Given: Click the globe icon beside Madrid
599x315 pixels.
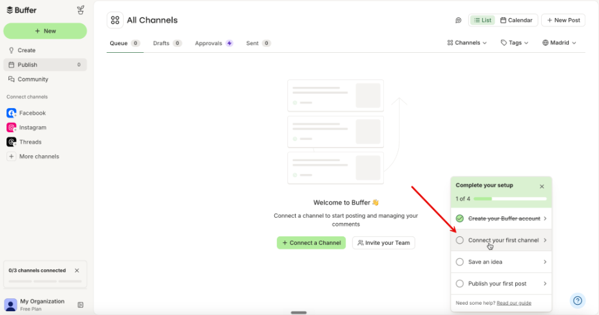Looking at the screenshot, I should click(546, 43).
